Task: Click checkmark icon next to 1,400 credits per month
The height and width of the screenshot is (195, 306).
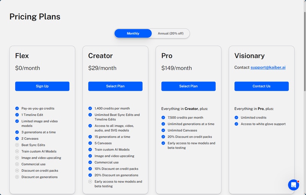Action: click(90, 109)
